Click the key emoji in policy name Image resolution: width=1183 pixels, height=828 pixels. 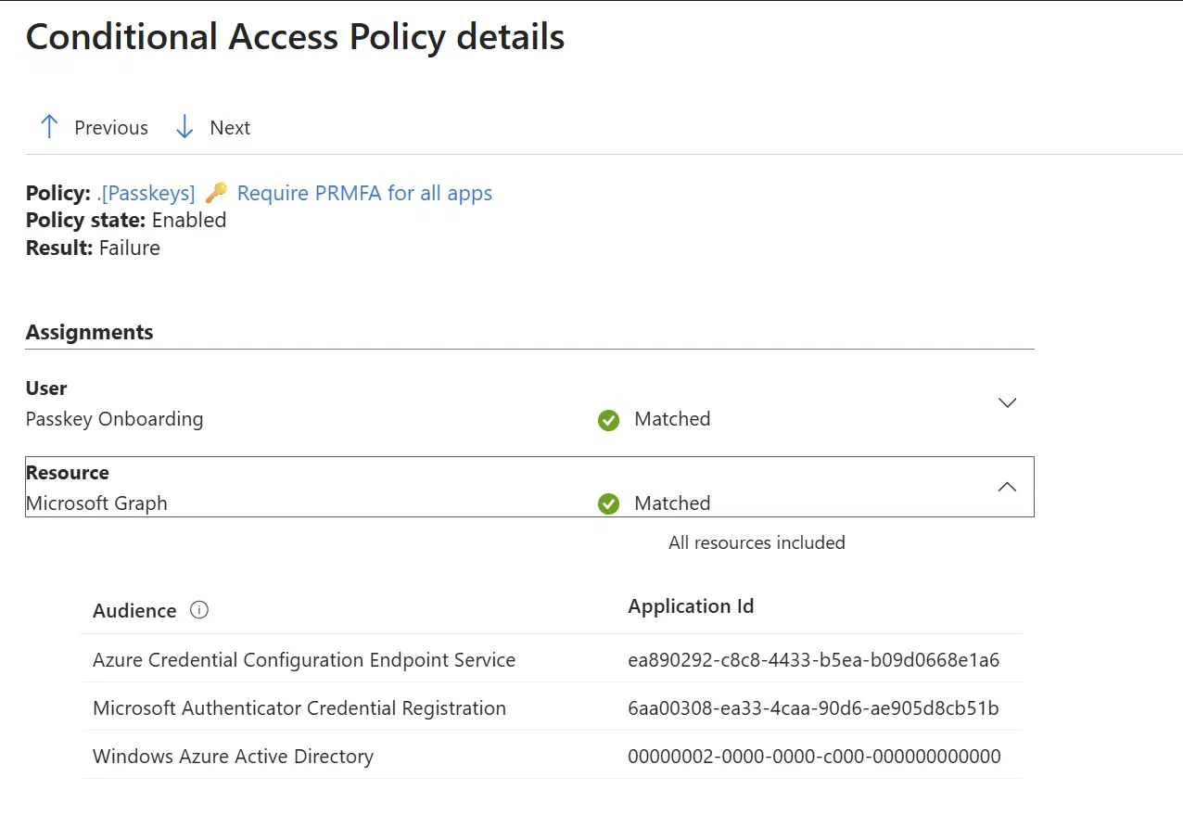(x=216, y=193)
